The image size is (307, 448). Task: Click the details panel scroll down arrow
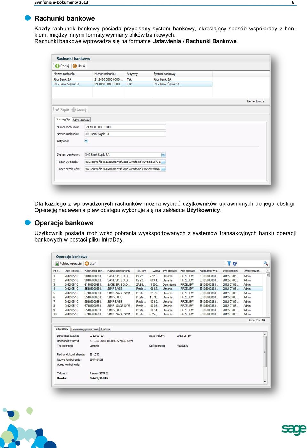click(265, 382)
